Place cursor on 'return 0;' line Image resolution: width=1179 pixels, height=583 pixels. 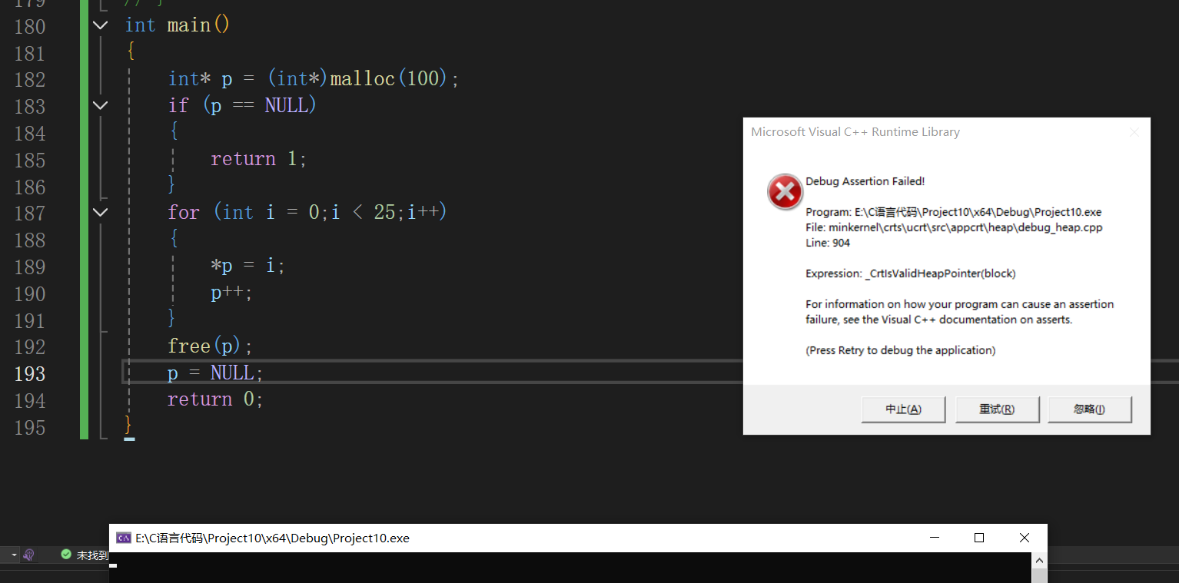(x=215, y=399)
